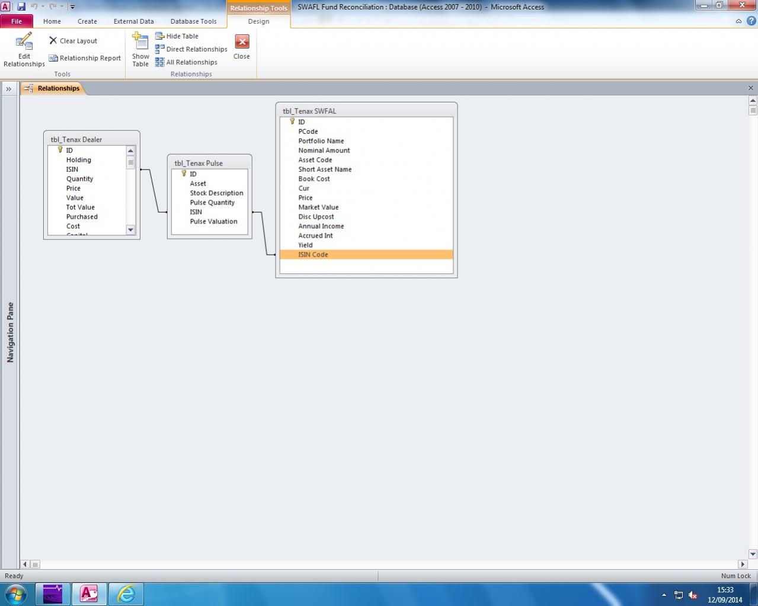Viewport: 758px width, 606px height.
Task: Select the Design tab under Relationship Tools
Action: click(x=258, y=21)
